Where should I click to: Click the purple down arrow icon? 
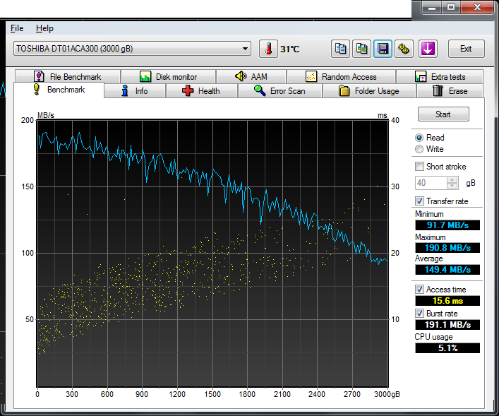pos(428,49)
